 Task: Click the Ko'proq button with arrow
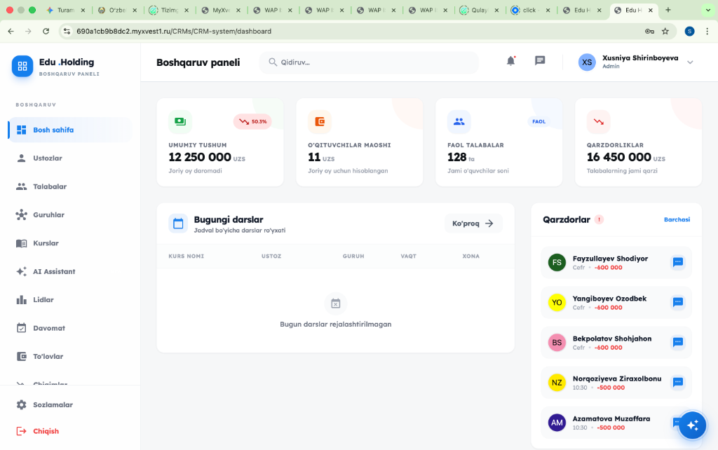473,224
